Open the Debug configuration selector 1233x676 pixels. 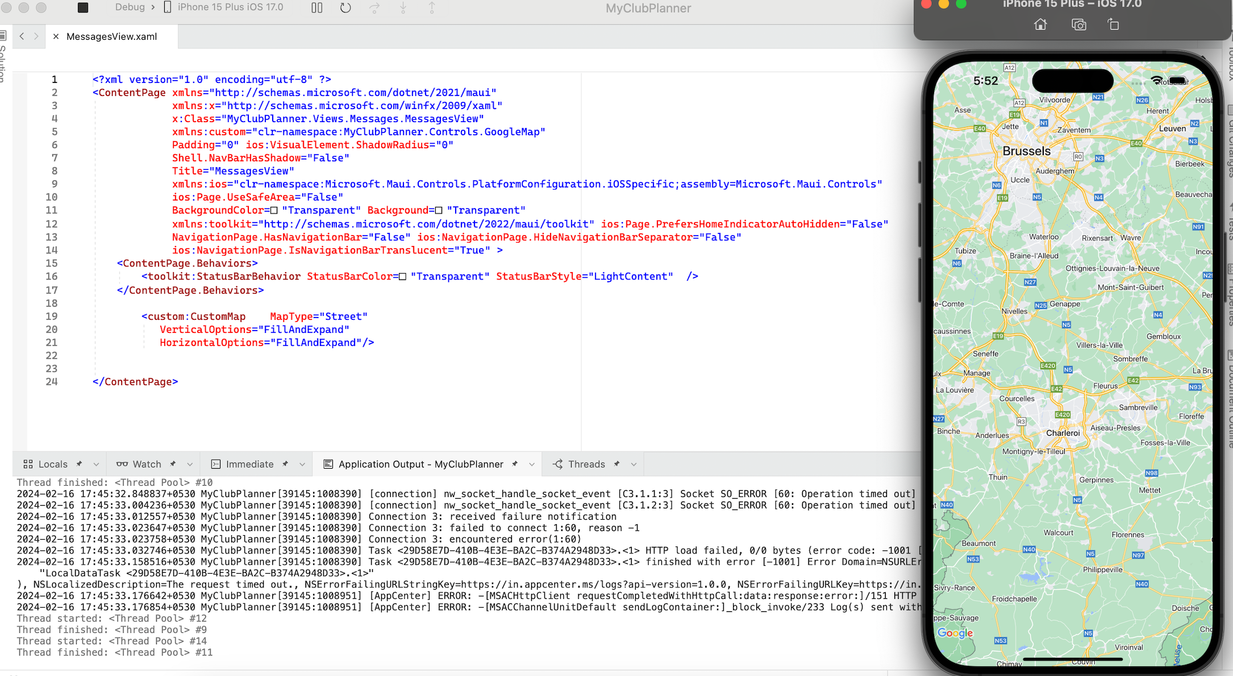pyautogui.click(x=131, y=7)
